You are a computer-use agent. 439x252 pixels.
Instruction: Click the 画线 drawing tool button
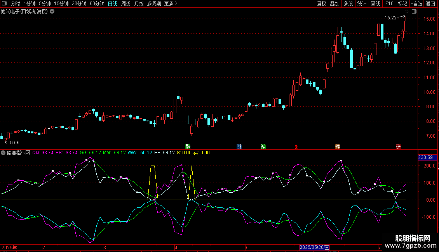(x=375, y=3)
